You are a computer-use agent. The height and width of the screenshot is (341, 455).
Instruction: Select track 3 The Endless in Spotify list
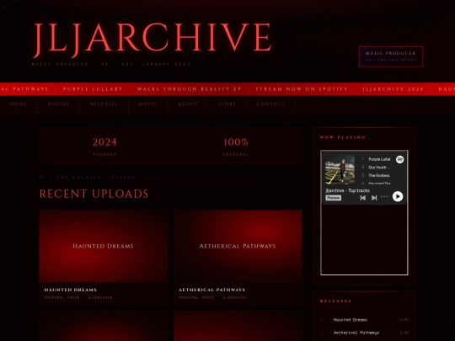tap(376, 175)
